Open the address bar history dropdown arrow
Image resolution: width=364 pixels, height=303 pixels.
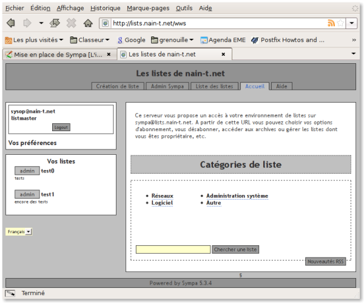click(352, 23)
